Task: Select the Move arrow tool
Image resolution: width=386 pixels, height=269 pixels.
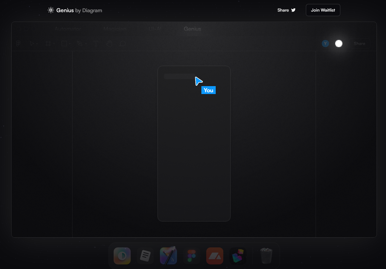Action: click(32, 44)
